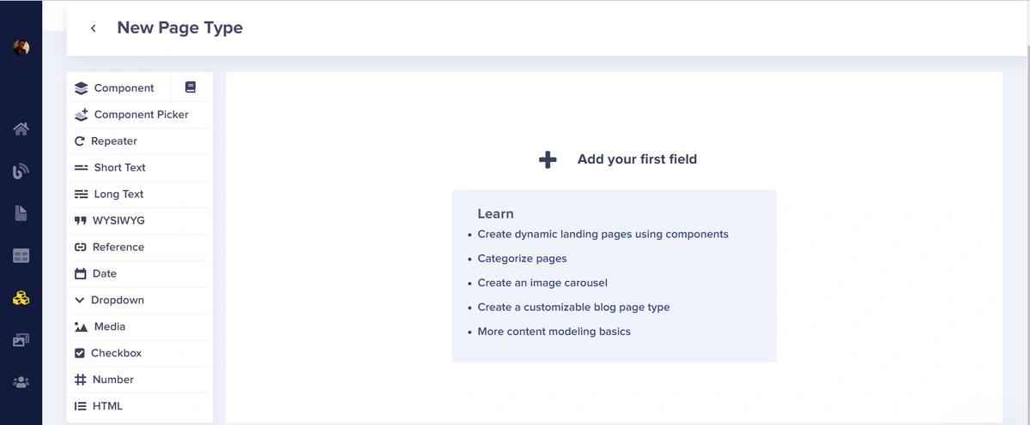1030x425 pixels.
Task: Add a Repeater field
Action: coord(113,141)
